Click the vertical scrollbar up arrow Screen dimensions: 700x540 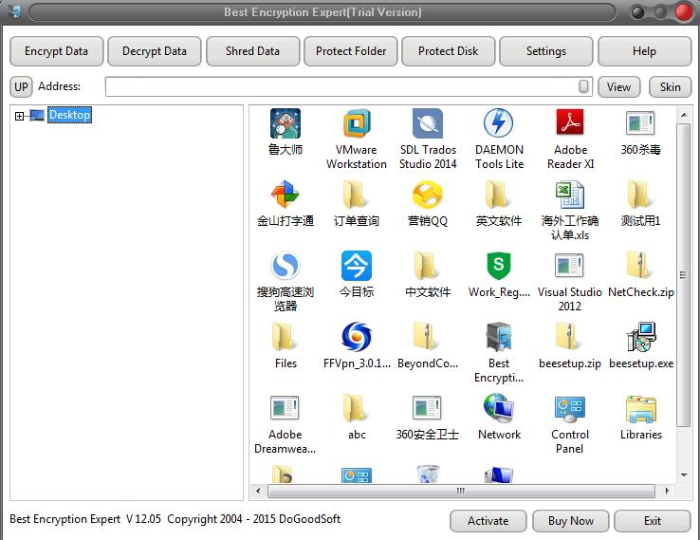point(684,115)
